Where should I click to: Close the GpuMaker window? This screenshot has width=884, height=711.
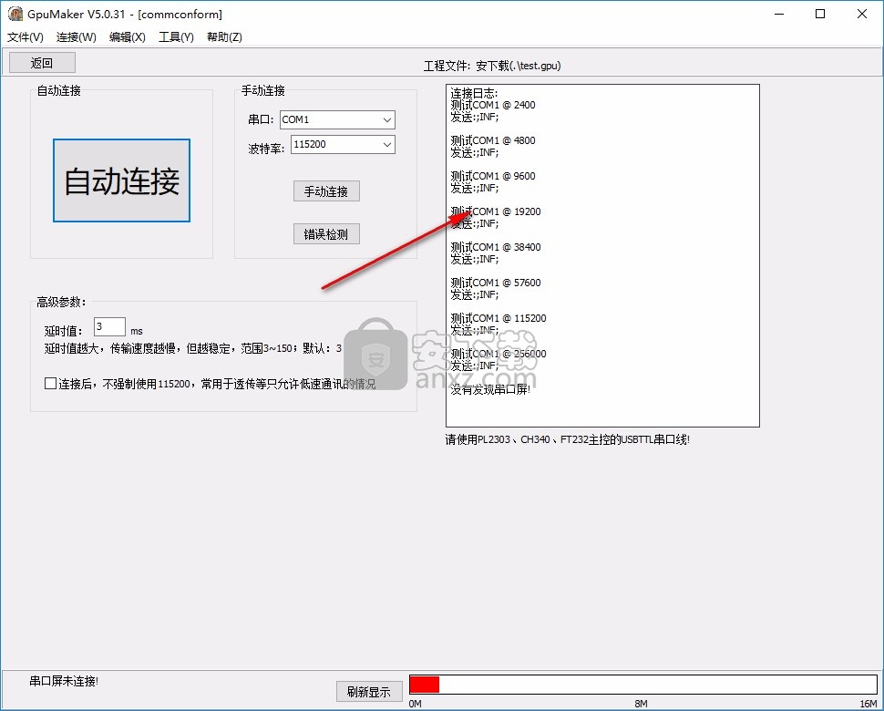coord(862,14)
